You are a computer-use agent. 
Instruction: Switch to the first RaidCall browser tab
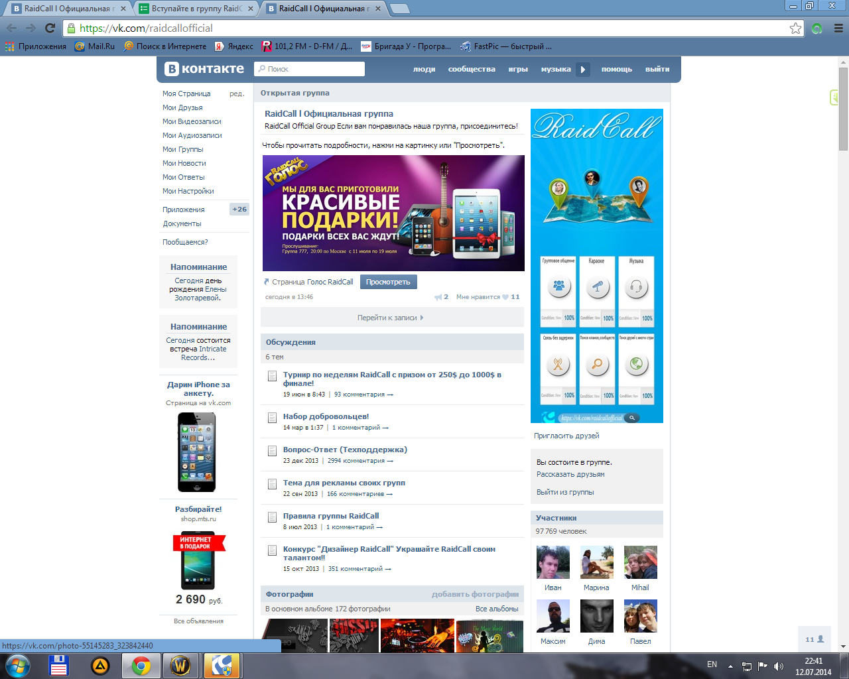point(69,9)
